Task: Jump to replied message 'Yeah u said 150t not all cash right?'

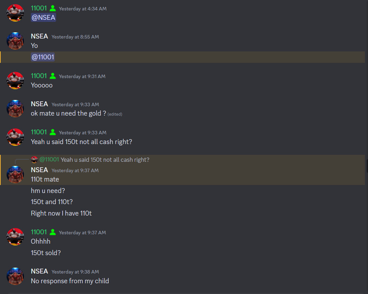Action: click(105, 160)
